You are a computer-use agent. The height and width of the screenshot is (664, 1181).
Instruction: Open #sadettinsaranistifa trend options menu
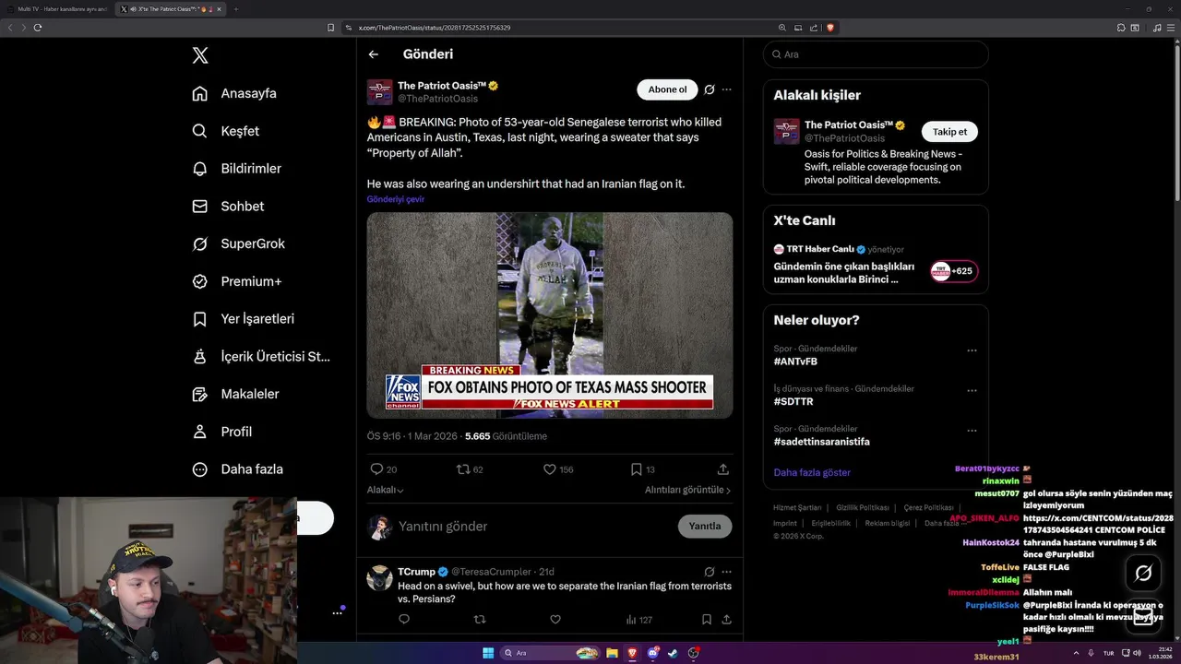[972, 431]
